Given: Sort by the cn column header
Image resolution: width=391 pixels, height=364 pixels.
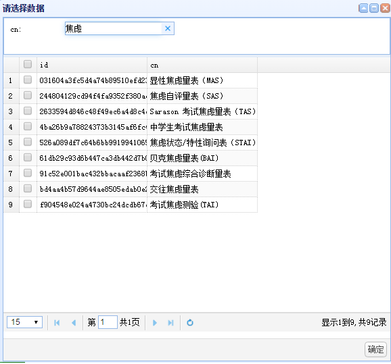Looking at the screenshot, I should pyautogui.click(x=202, y=65).
